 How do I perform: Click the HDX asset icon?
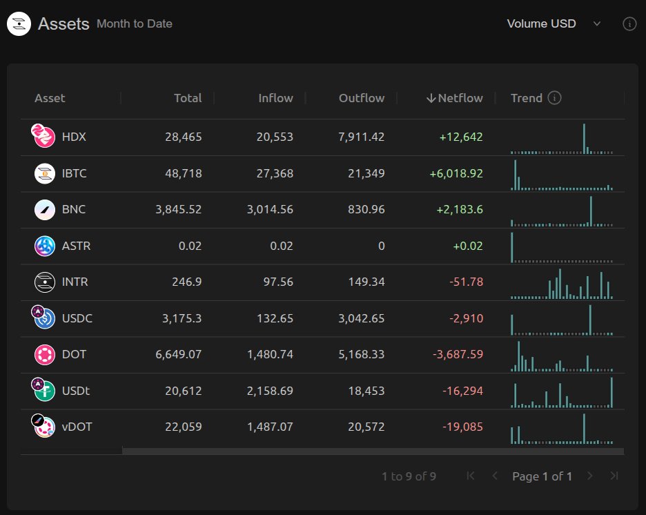point(43,136)
